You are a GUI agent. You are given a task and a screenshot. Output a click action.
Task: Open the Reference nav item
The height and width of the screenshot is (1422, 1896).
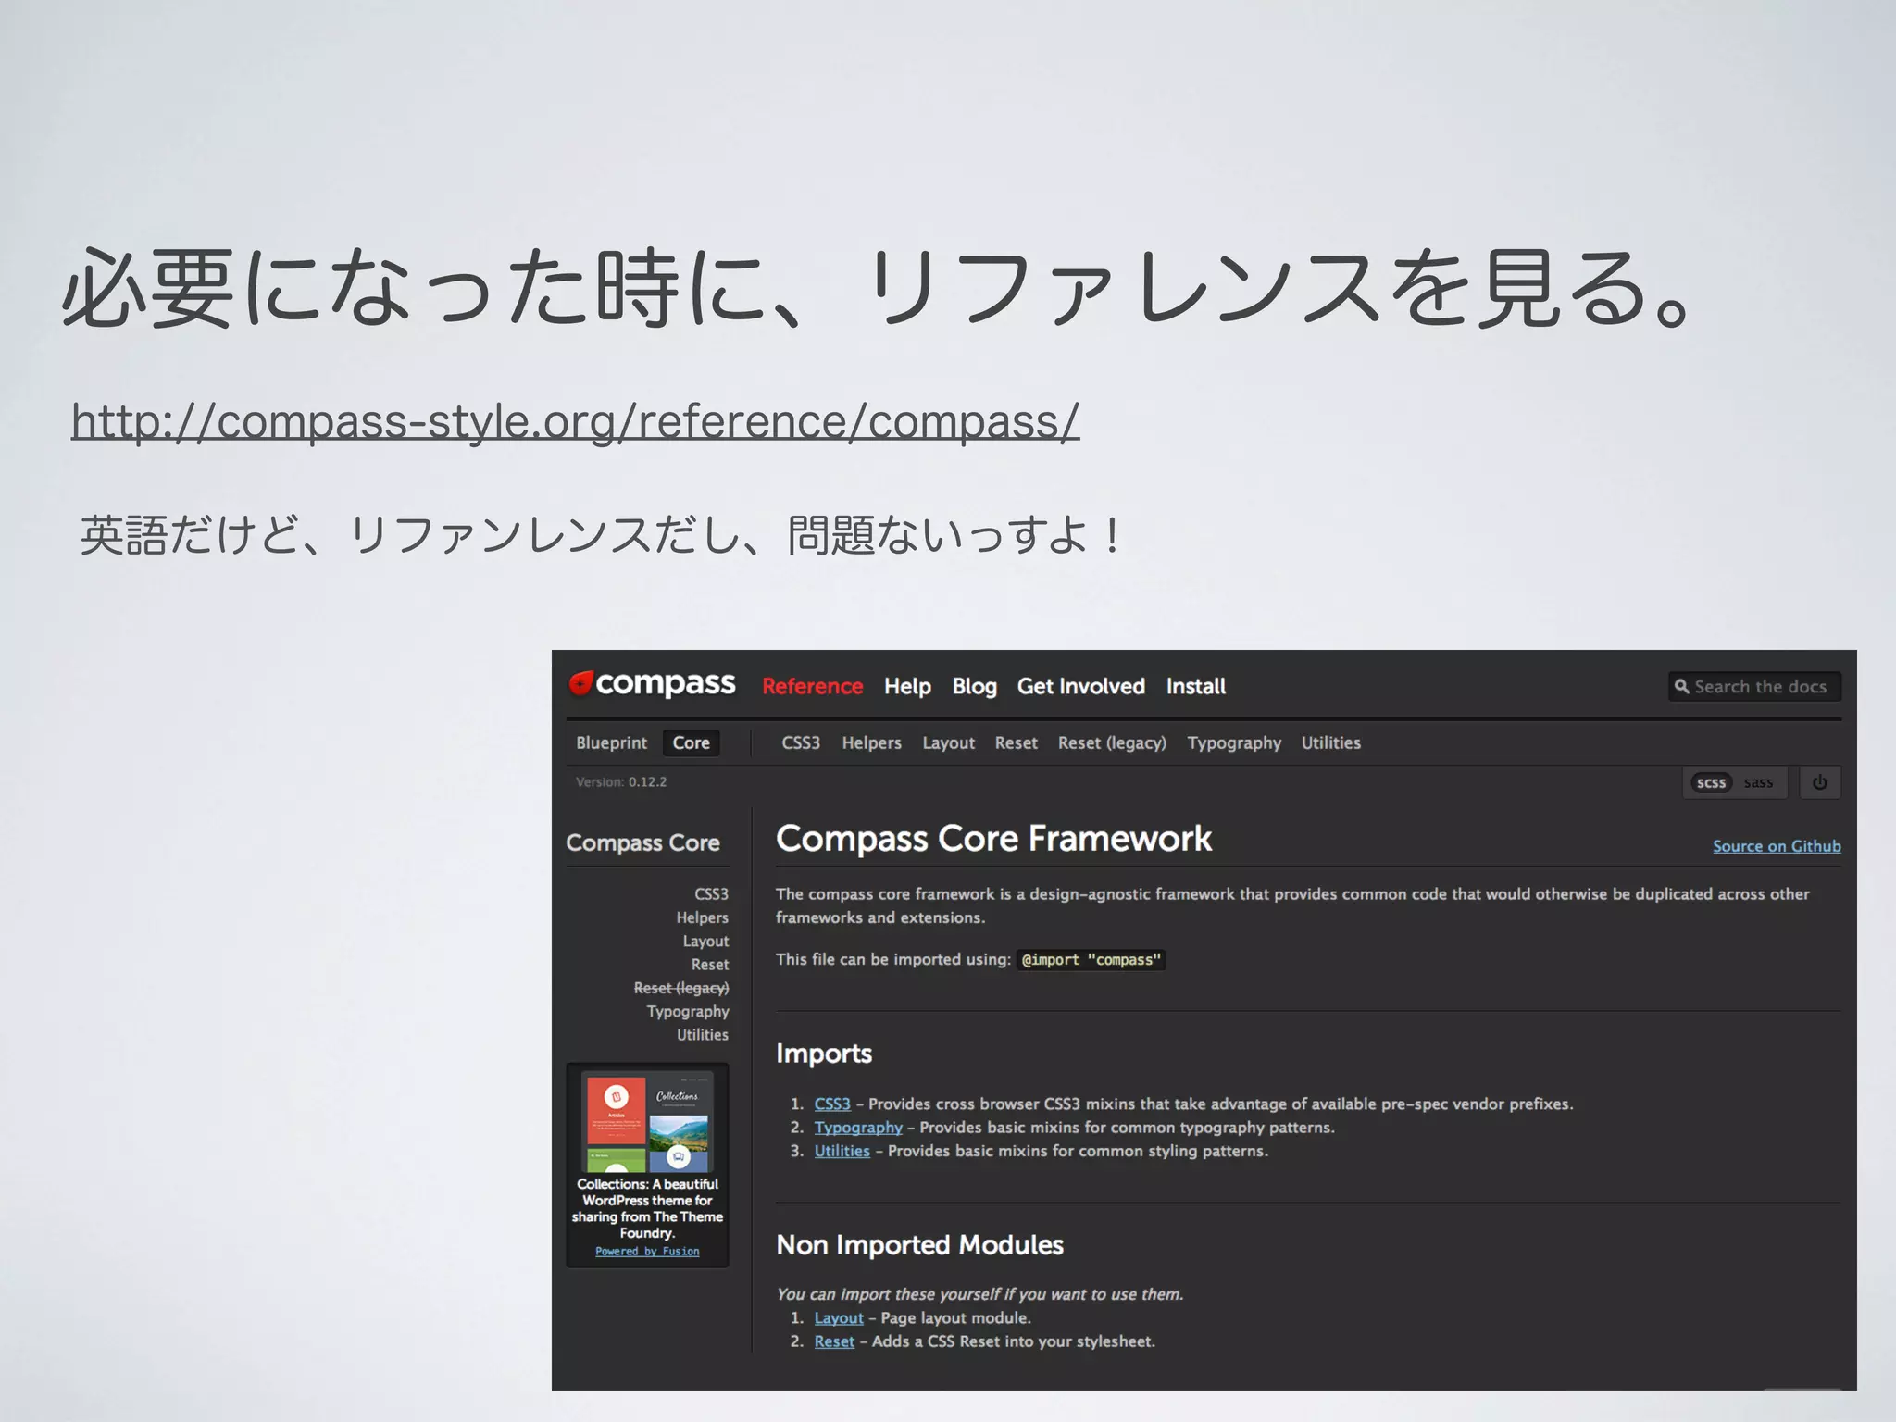click(x=812, y=686)
